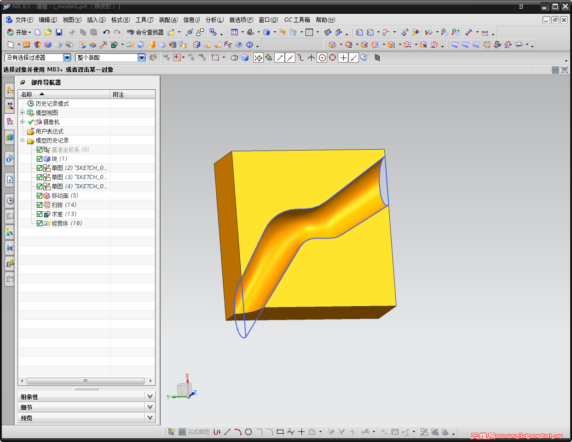The width and height of the screenshot is (572, 442).
Task: Open the selection filter dropdown 没有选择过滤器
Action: pyautogui.click(x=67, y=58)
